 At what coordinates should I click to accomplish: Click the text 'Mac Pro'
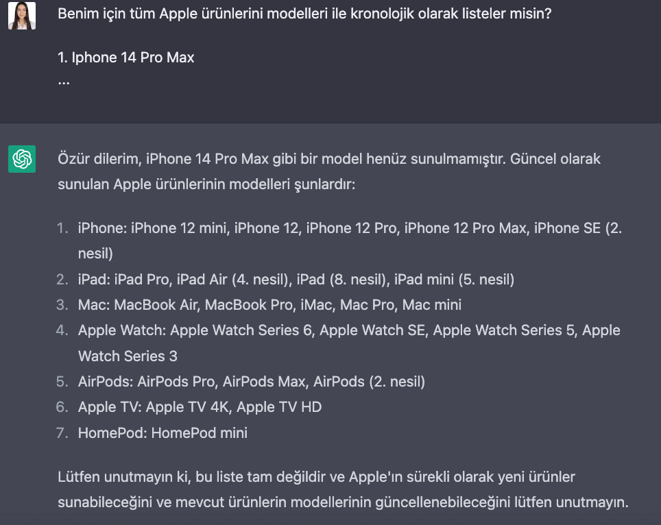[x=367, y=304]
